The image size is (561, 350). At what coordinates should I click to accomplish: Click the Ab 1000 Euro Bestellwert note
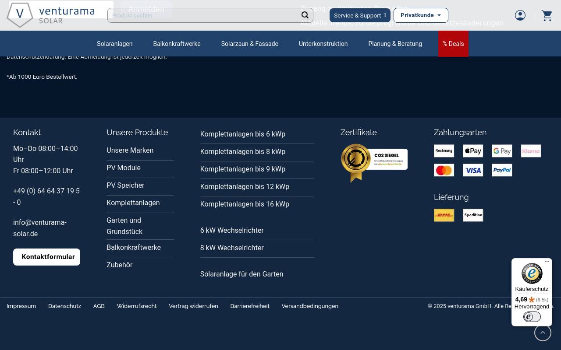(x=42, y=77)
